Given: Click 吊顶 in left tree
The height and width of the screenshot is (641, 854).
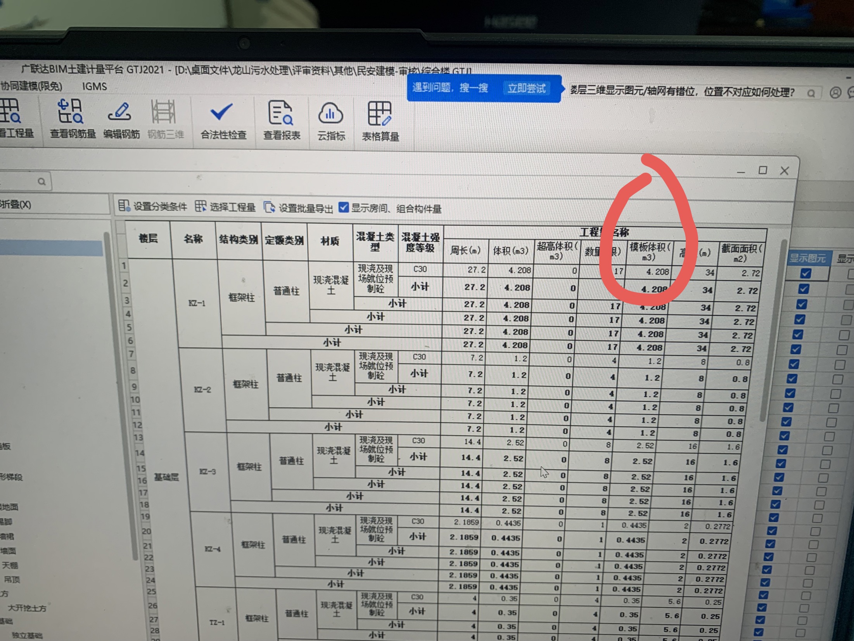Looking at the screenshot, I should (12, 580).
